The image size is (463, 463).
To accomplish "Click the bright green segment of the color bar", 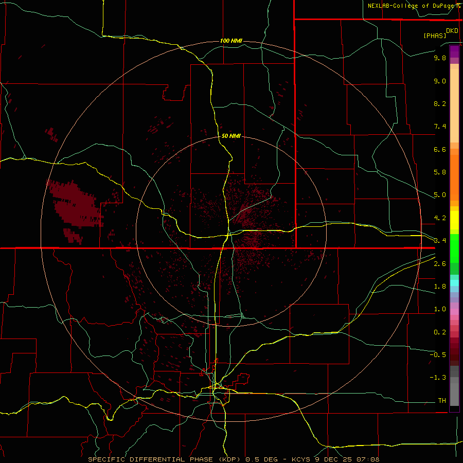I will point(454,248).
